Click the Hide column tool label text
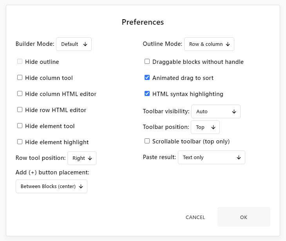Viewport: 286px width, 241px height. click(x=49, y=78)
